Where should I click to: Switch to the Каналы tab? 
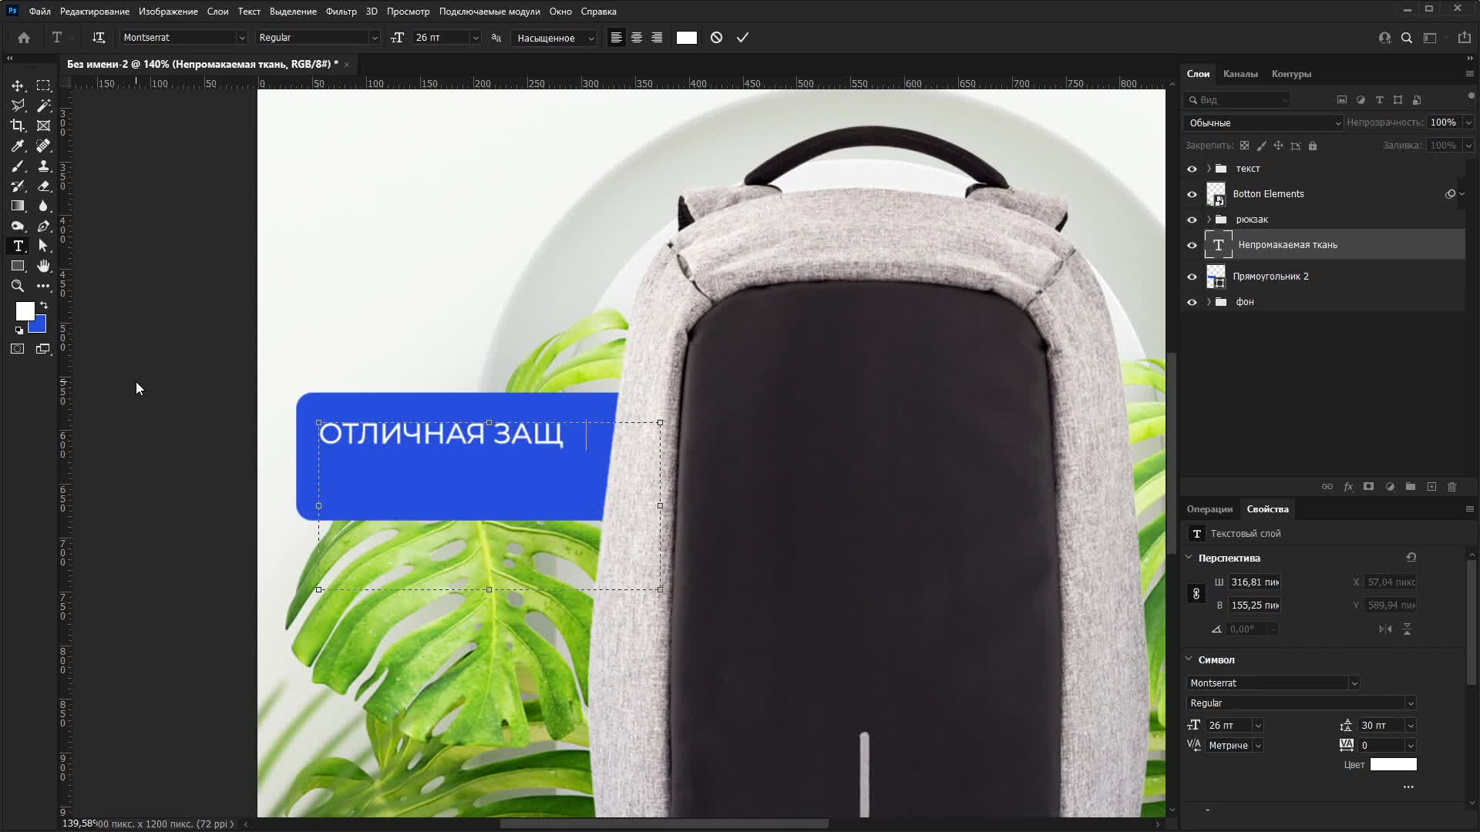(1239, 74)
